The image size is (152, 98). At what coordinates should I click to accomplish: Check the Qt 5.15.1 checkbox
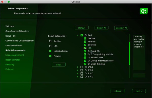[82, 70]
